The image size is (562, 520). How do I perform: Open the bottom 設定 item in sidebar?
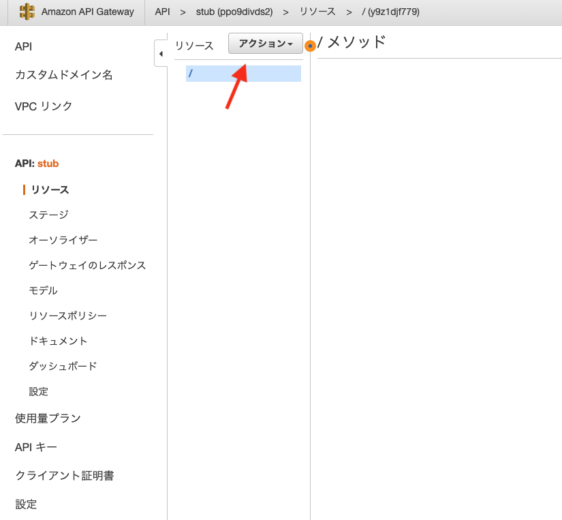coord(26,504)
